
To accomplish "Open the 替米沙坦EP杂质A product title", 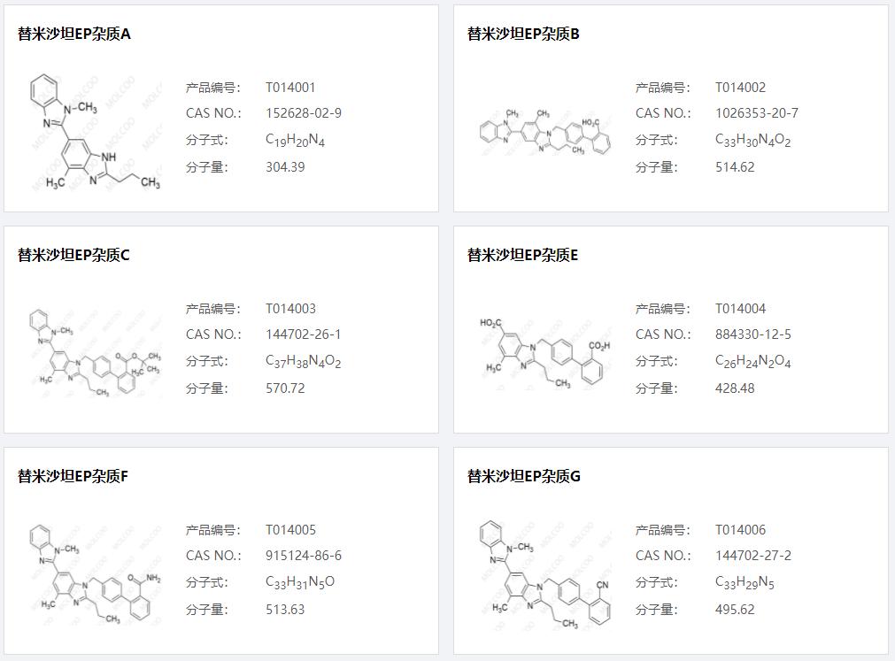I will click(74, 35).
